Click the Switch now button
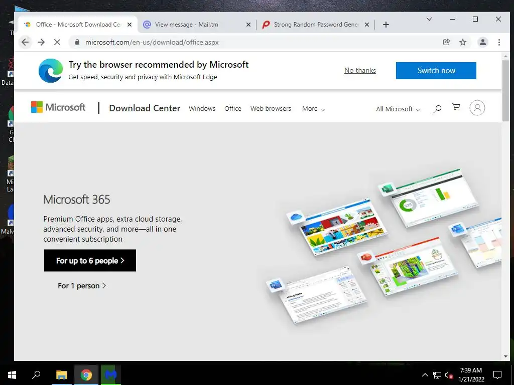This screenshot has width=514, height=385. click(436, 70)
